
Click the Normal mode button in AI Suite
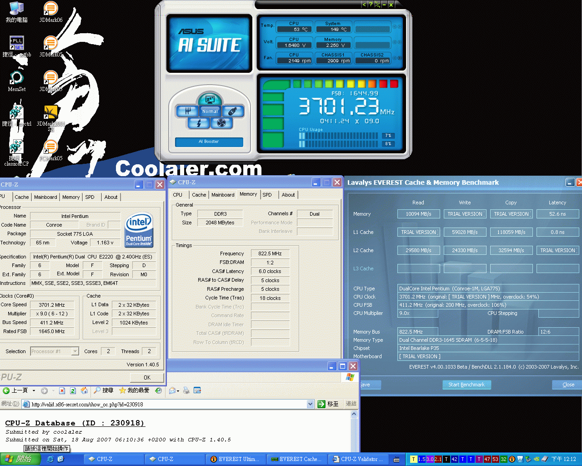[x=210, y=111]
